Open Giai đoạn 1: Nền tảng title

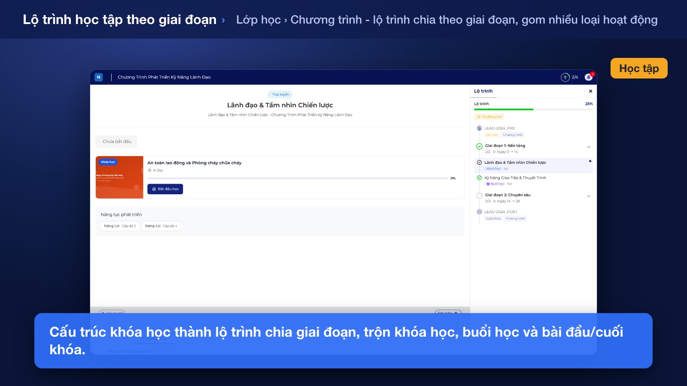click(505, 146)
